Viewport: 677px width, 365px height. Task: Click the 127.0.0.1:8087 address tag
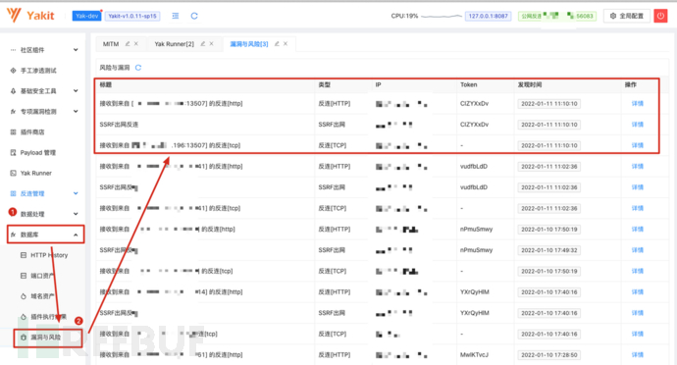tap(488, 16)
